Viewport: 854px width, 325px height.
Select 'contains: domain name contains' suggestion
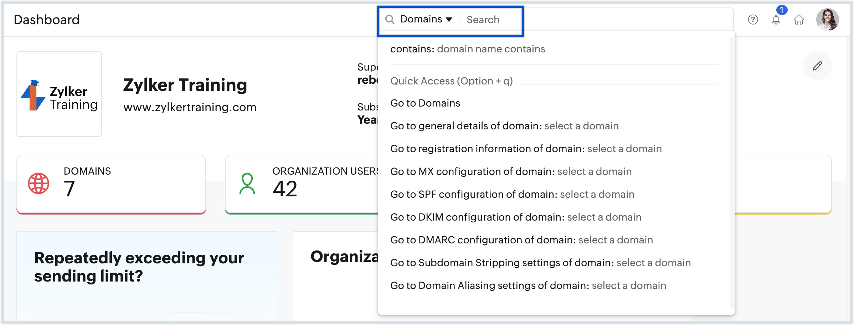tap(467, 49)
